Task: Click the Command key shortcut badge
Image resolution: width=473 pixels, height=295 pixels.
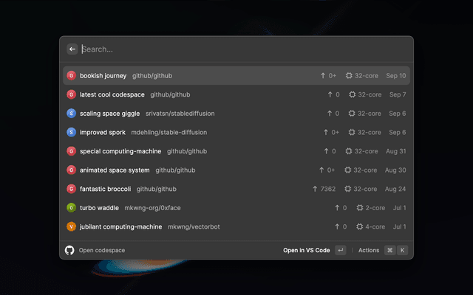Action: 389,250
